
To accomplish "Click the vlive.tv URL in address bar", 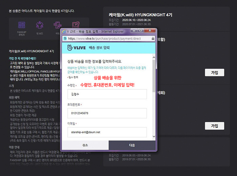I will 104,39.
